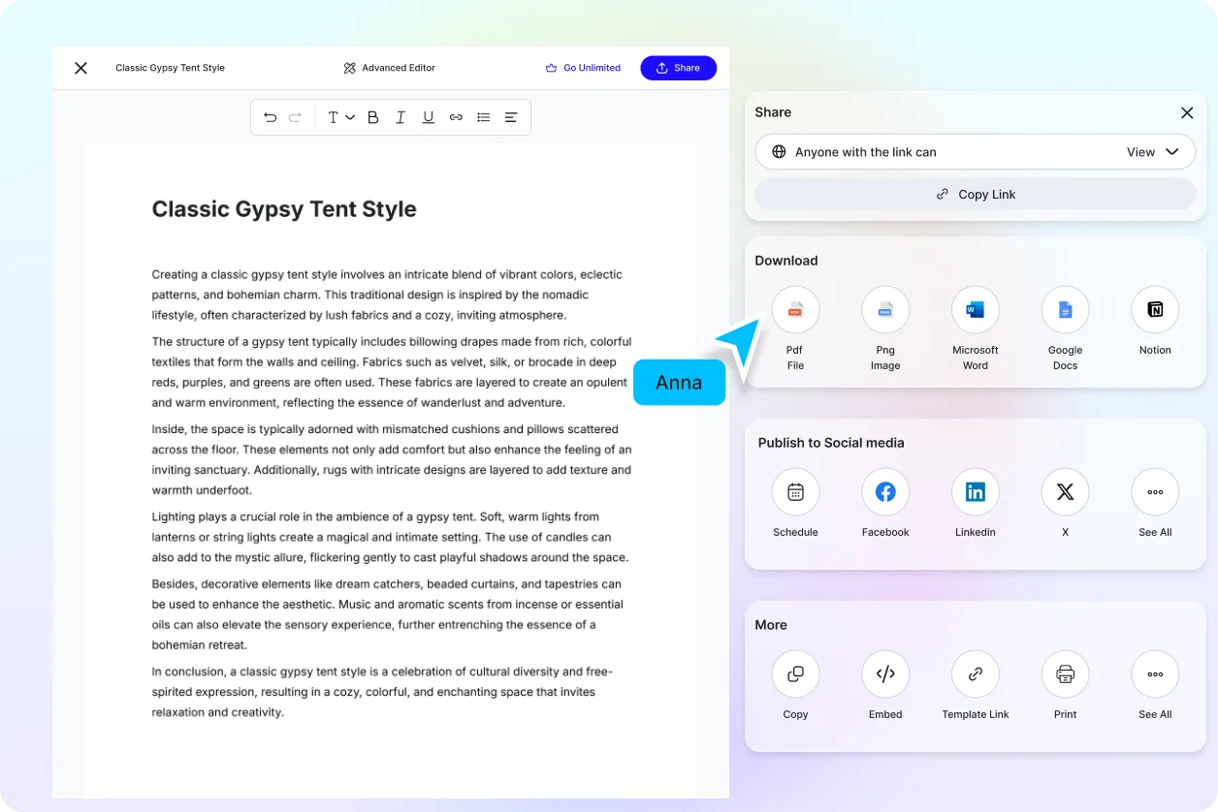
Task: Open the View permission dropdown
Action: (1152, 152)
